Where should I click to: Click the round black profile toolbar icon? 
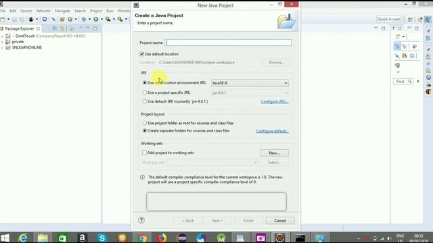click(x=31, y=20)
